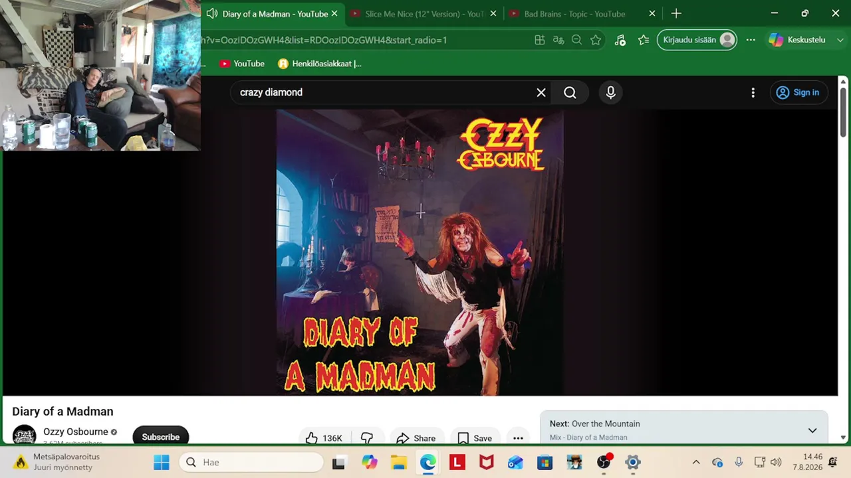
Task: Click the YouTube search magnifier button
Action: click(570, 92)
